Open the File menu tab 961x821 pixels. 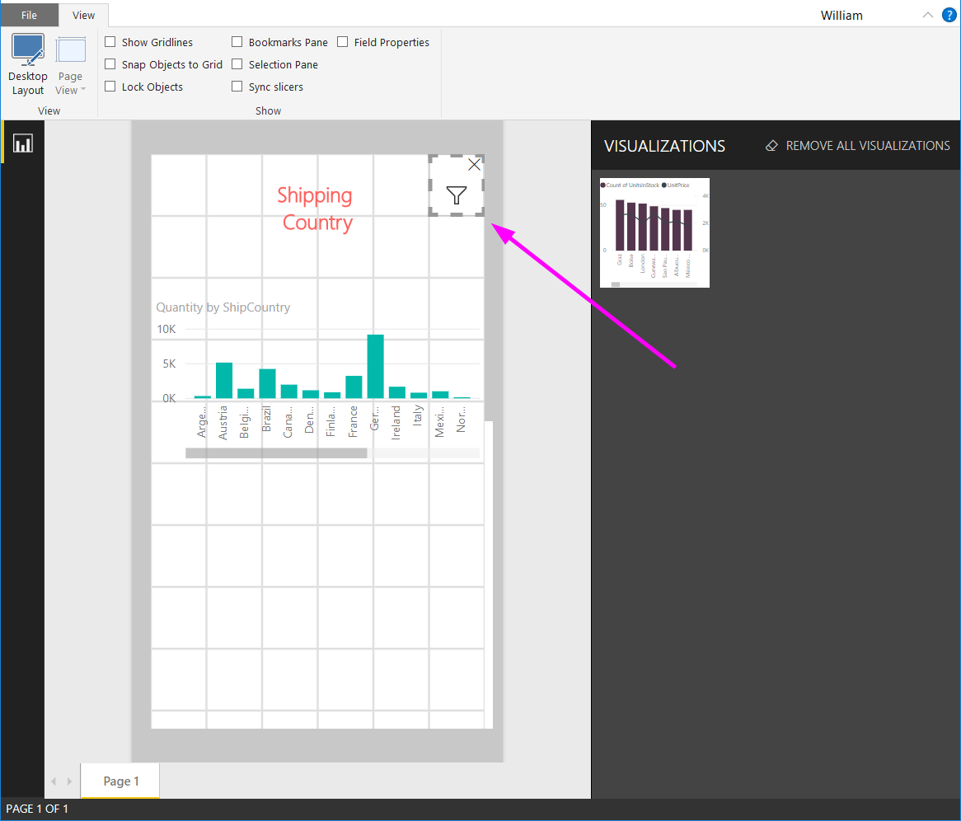point(30,15)
